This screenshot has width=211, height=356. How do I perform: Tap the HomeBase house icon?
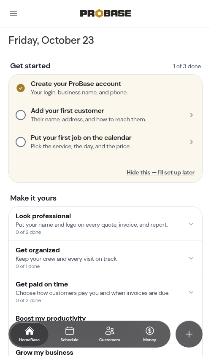click(x=30, y=331)
